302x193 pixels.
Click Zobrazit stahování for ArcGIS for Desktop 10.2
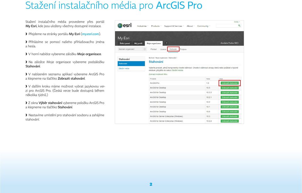point(230,102)
